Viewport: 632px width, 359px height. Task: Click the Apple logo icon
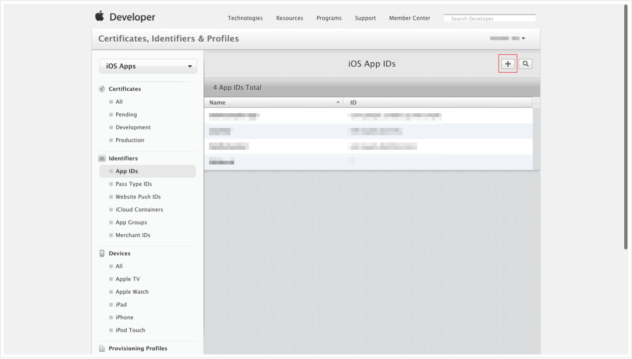pyautogui.click(x=99, y=16)
